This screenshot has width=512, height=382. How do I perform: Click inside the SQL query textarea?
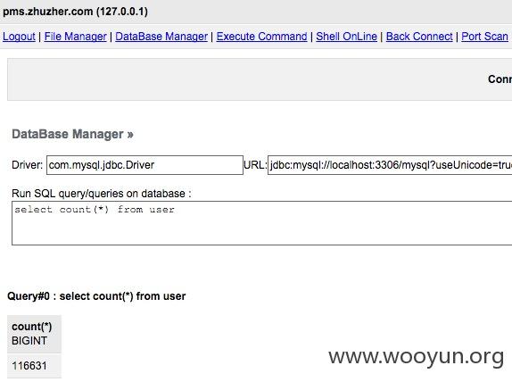262,223
